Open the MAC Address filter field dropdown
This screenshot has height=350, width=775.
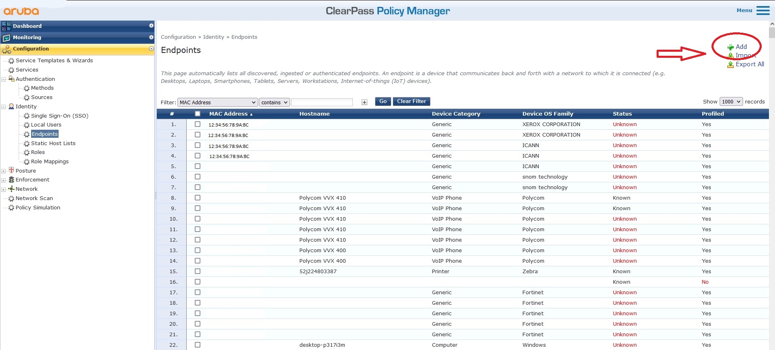click(x=217, y=102)
